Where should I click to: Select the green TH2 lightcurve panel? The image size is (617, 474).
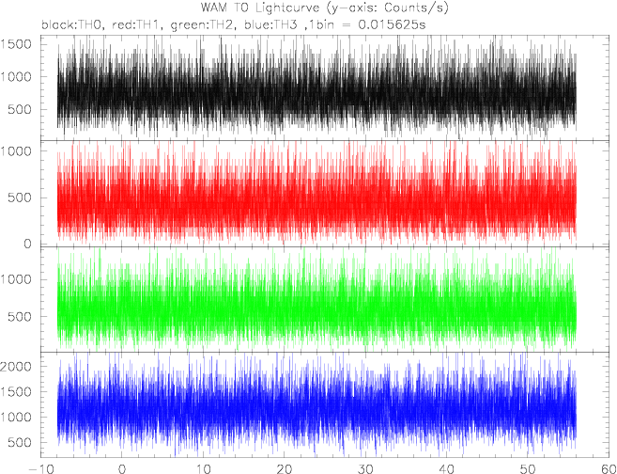pos(325,299)
